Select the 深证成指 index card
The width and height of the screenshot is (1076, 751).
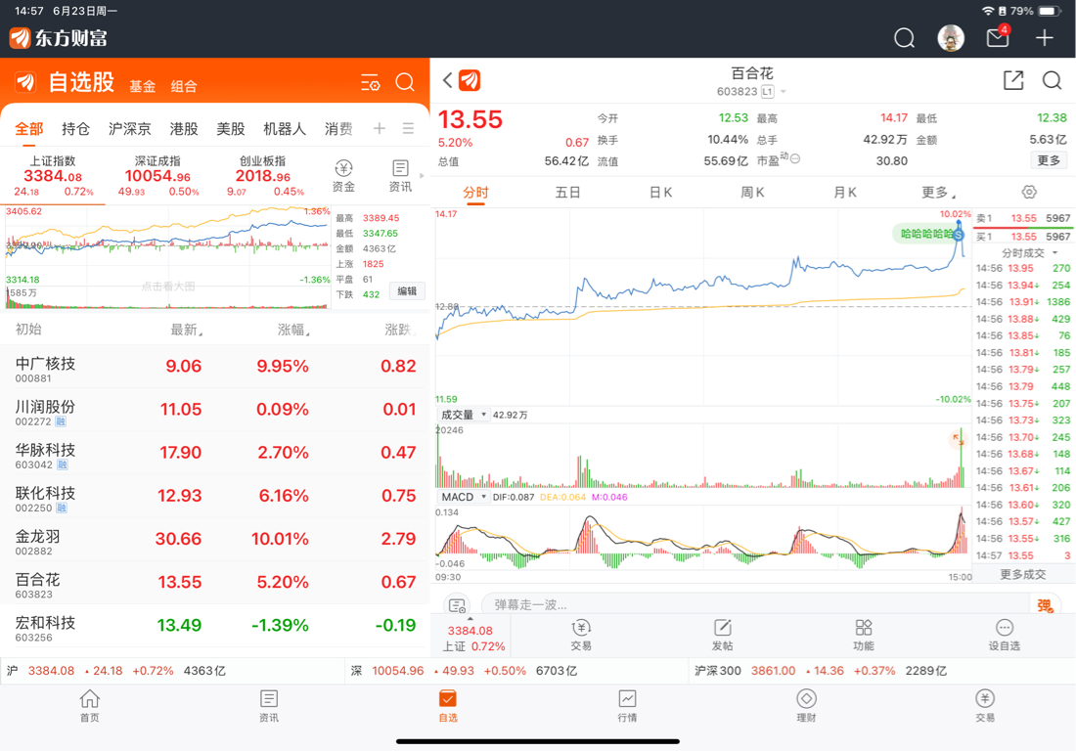[x=157, y=177]
